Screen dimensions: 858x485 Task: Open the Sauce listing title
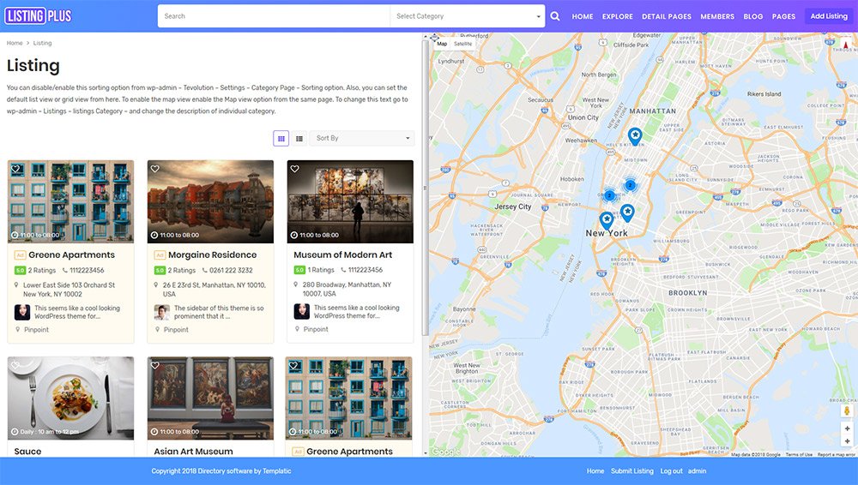click(x=28, y=451)
